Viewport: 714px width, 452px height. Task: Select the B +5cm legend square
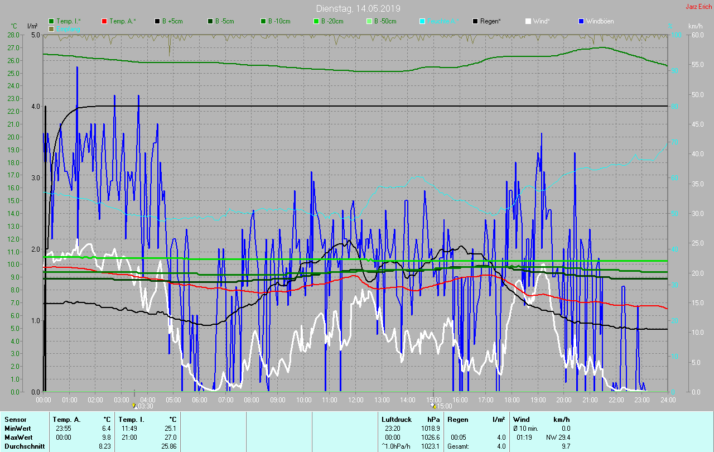pos(157,21)
